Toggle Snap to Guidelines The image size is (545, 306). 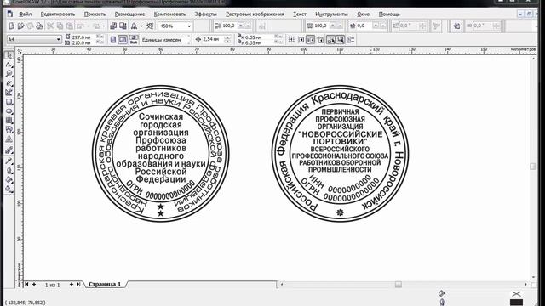pyautogui.click(x=301, y=40)
